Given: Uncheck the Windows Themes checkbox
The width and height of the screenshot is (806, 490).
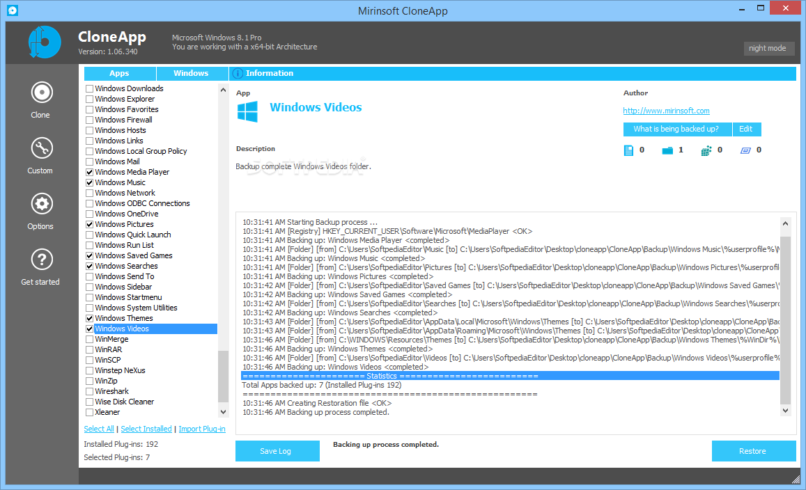Looking at the screenshot, I should coord(89,319).
